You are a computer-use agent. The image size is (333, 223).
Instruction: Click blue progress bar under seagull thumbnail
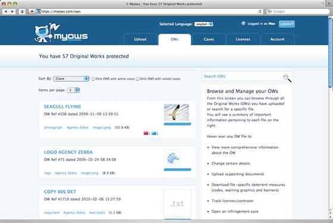pos(178,124)
